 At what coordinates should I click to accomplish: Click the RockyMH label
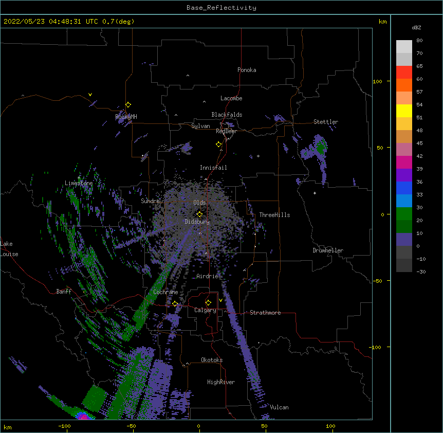(x=126, y=116)
